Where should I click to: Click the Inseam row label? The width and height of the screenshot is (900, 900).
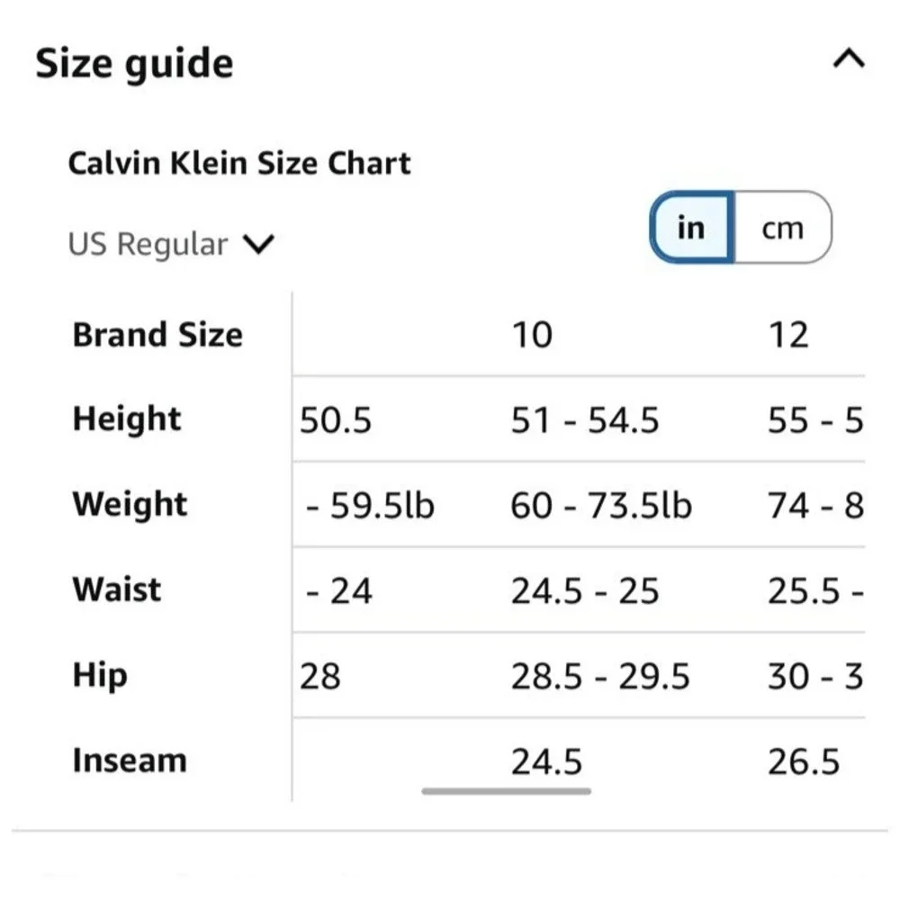130,760
